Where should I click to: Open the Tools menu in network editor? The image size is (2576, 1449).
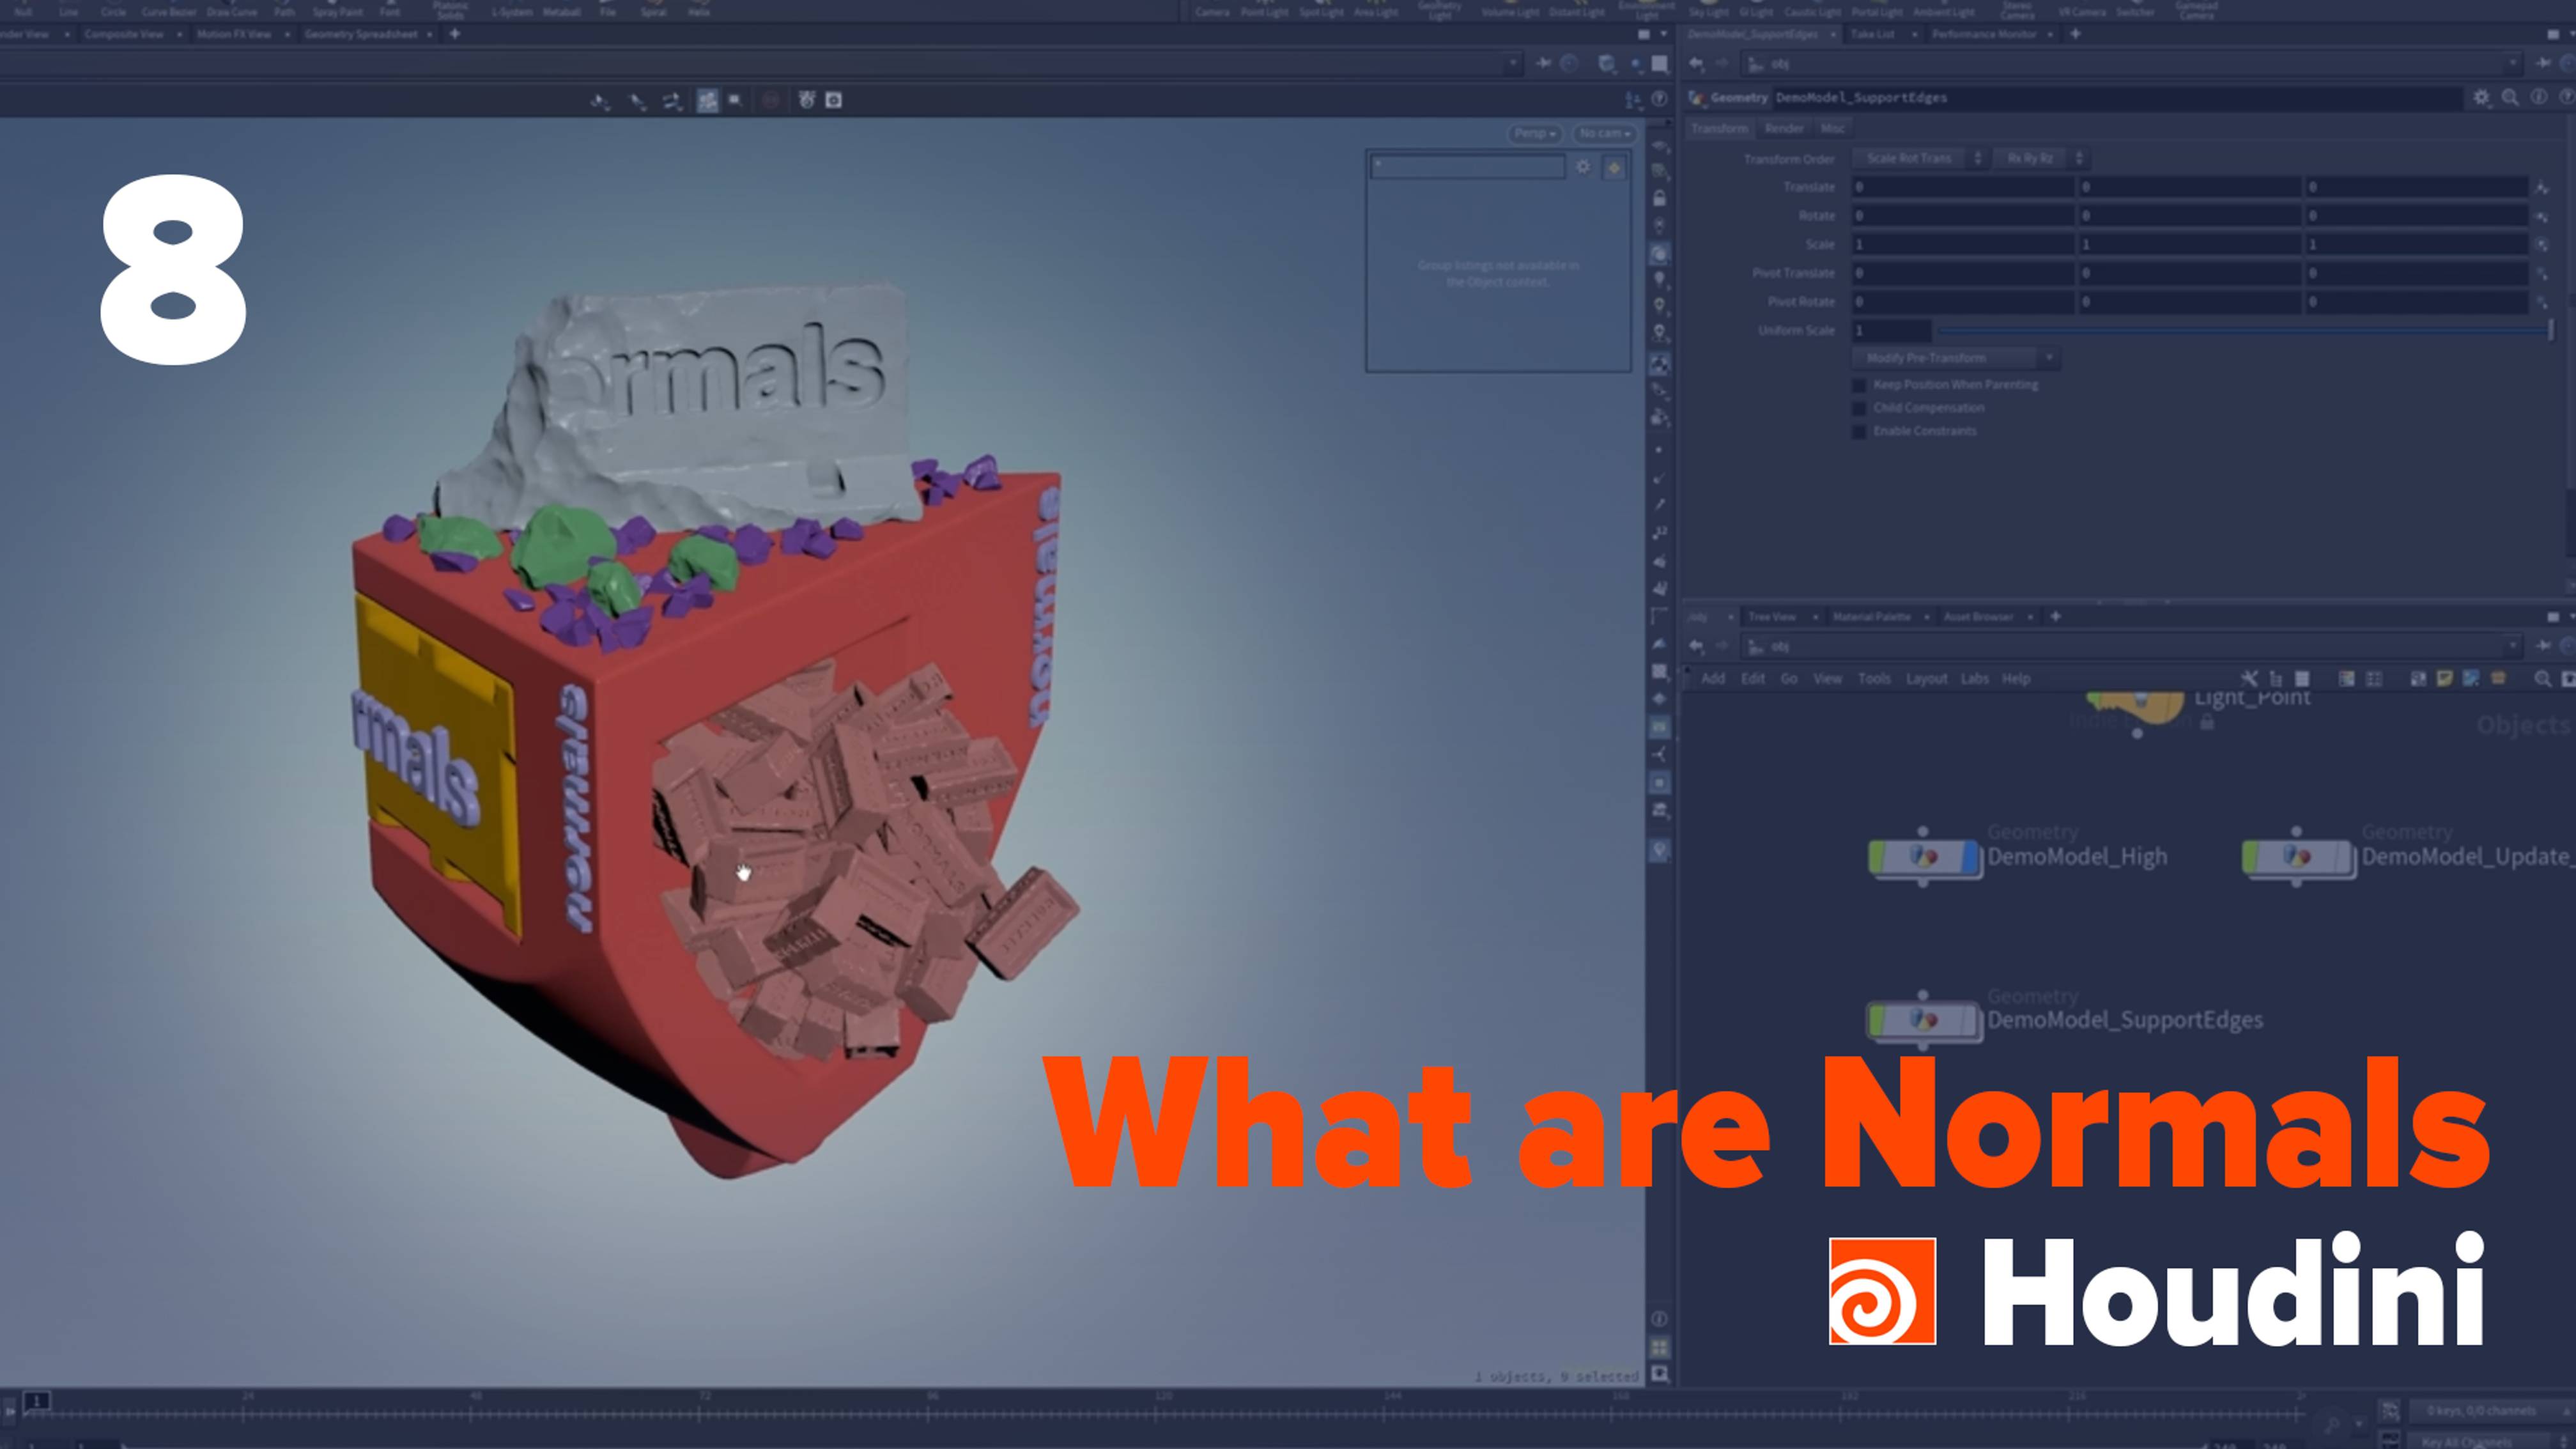tap(1874, 678)
